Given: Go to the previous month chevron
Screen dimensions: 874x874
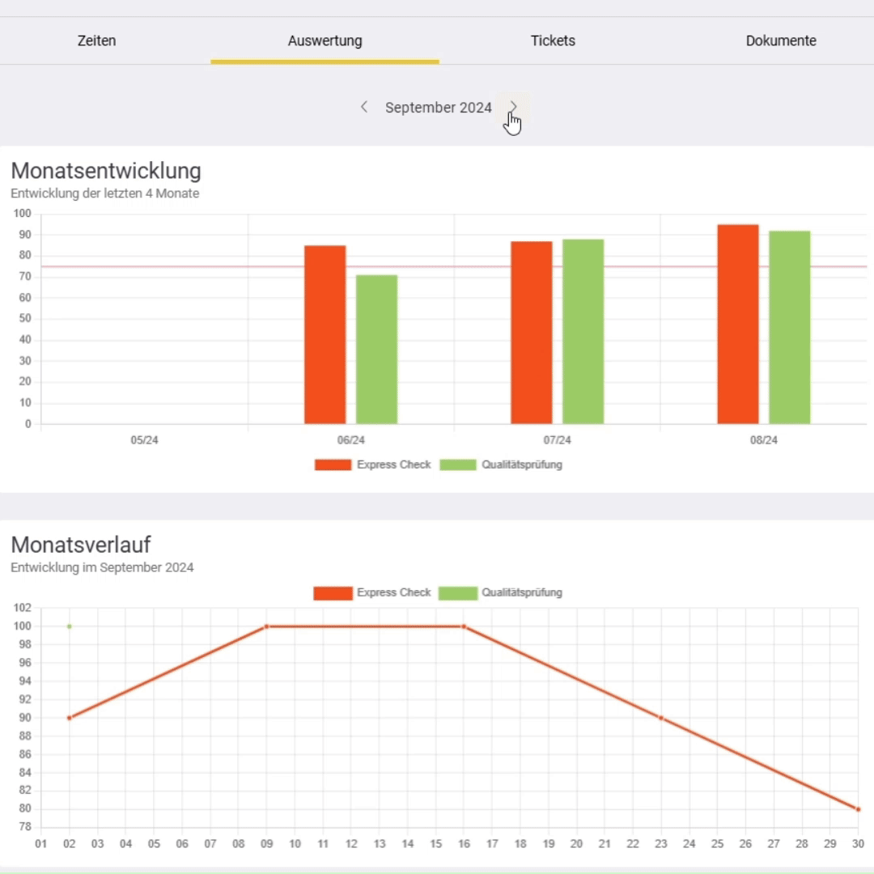Looking at the screenshot, I should (364, 107).
